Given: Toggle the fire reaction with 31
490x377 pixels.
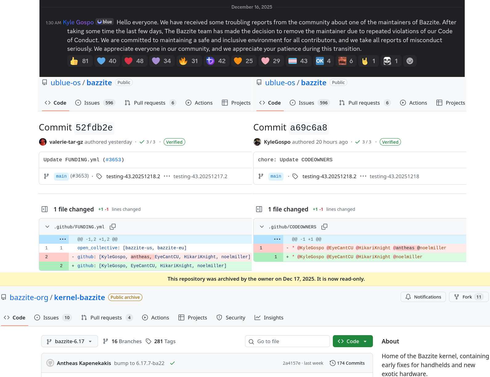Looking at the screenshot, I should click(x=189, y=61).
